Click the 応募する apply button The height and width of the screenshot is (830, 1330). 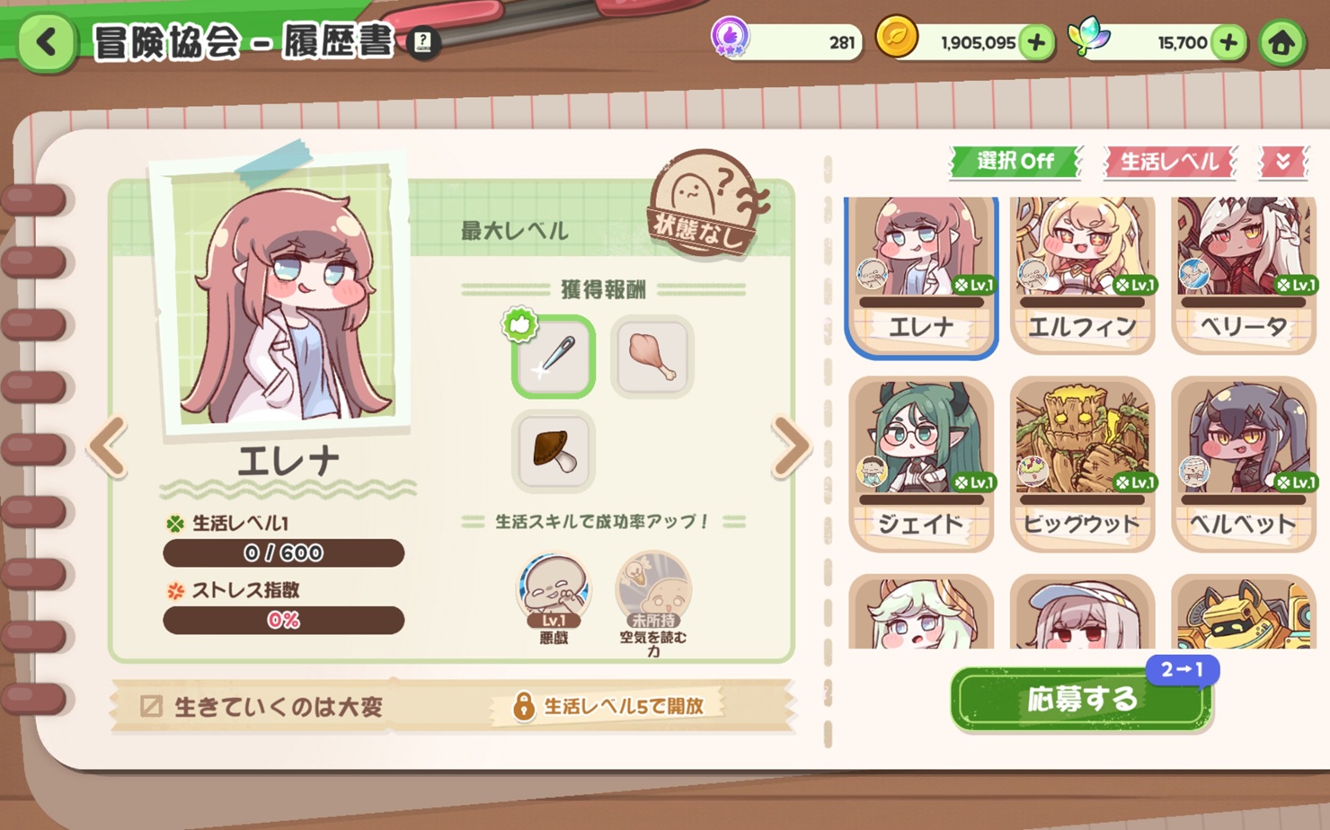[1081, 699]
